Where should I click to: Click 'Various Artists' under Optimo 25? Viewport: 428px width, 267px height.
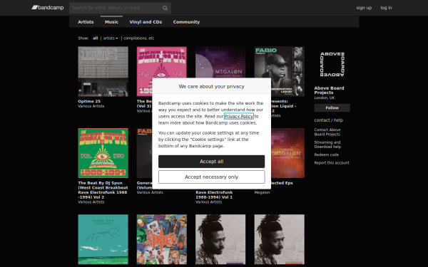tap(91, 106)
